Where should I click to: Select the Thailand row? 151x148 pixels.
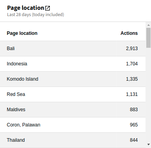pos(73,140)
